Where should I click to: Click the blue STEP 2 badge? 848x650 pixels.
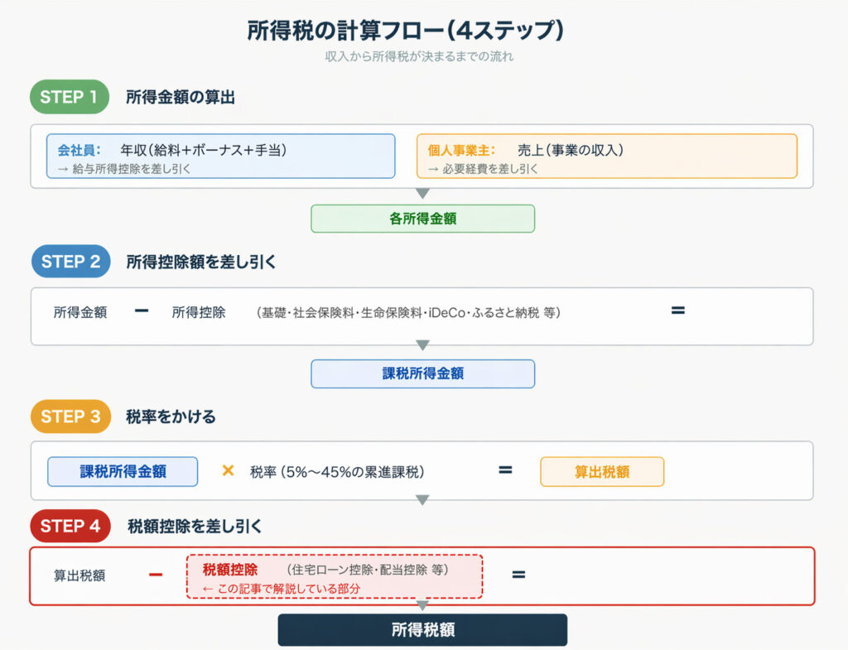click(71, 261)
